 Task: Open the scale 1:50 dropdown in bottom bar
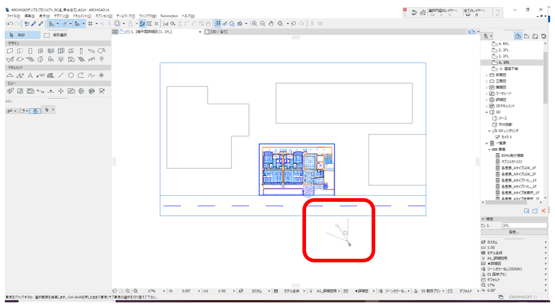(234, 291)
